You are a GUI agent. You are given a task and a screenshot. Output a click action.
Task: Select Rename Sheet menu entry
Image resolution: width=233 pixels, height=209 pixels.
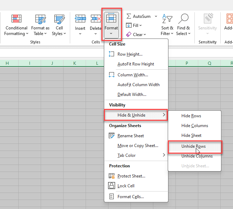tap(136, 136)
